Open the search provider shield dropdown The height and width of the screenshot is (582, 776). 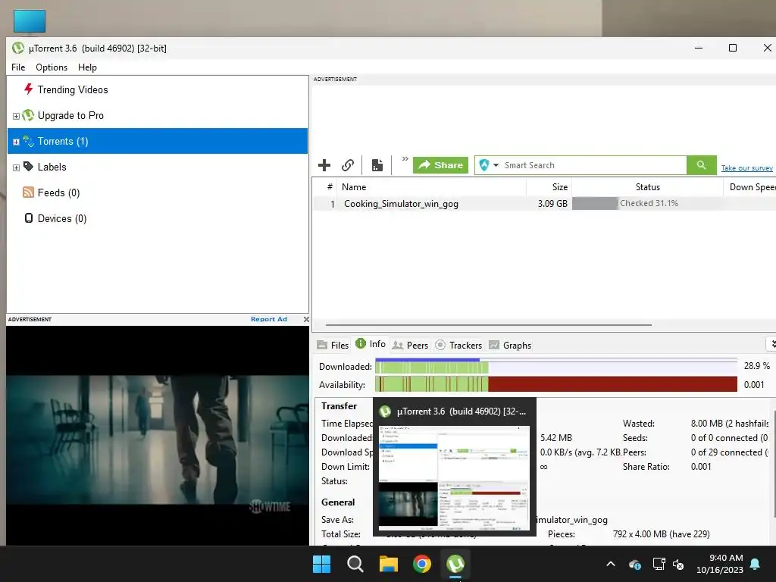pos(489,164)
